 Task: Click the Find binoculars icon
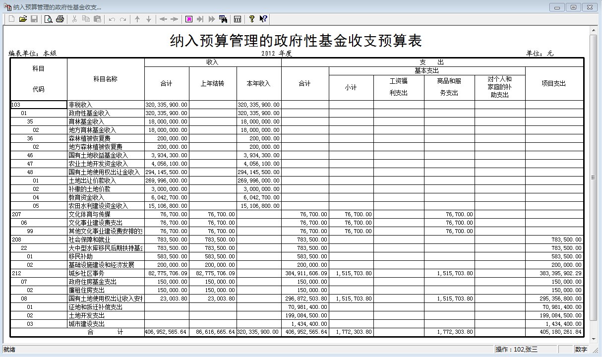point(223,19)
